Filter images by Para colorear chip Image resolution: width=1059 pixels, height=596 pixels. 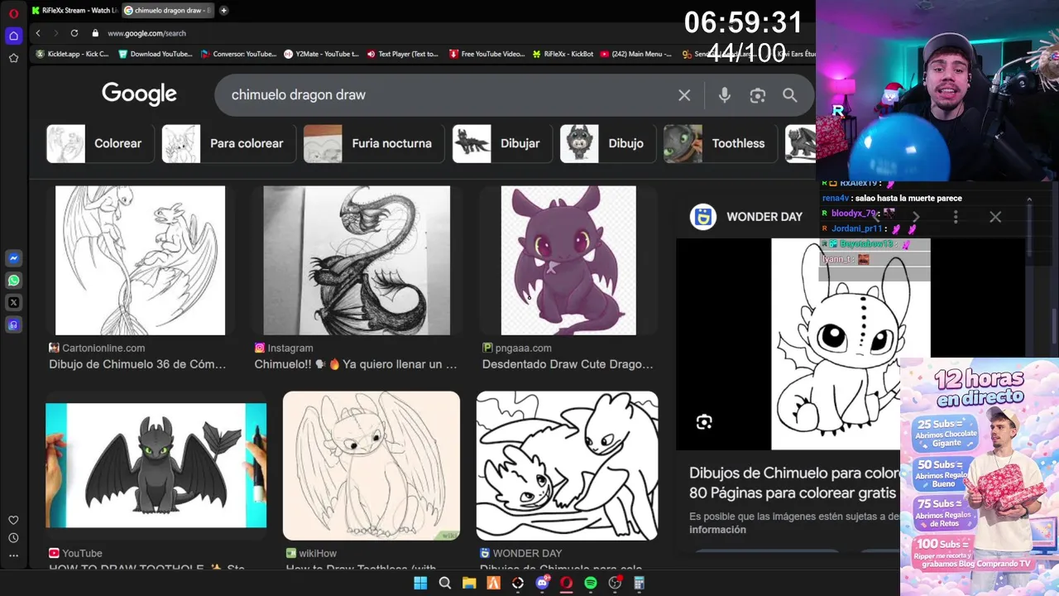228,144
